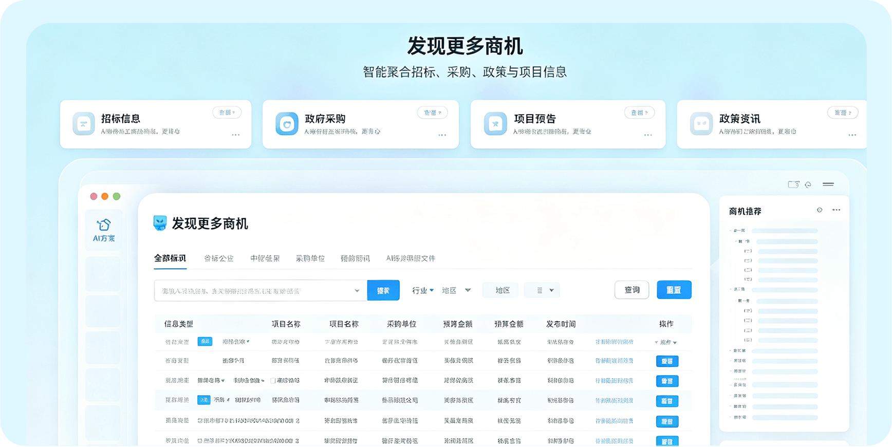Open the three-dot menu in the 商机推荐 header
The width and height of the screenshot is (892, 447).
pyautogui.click(x=837, y=210)
